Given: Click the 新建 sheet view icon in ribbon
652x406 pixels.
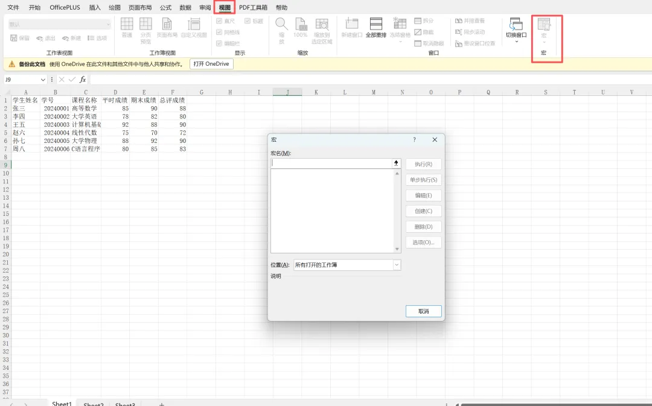Looking at the screenshot, I should pos(65,38).
